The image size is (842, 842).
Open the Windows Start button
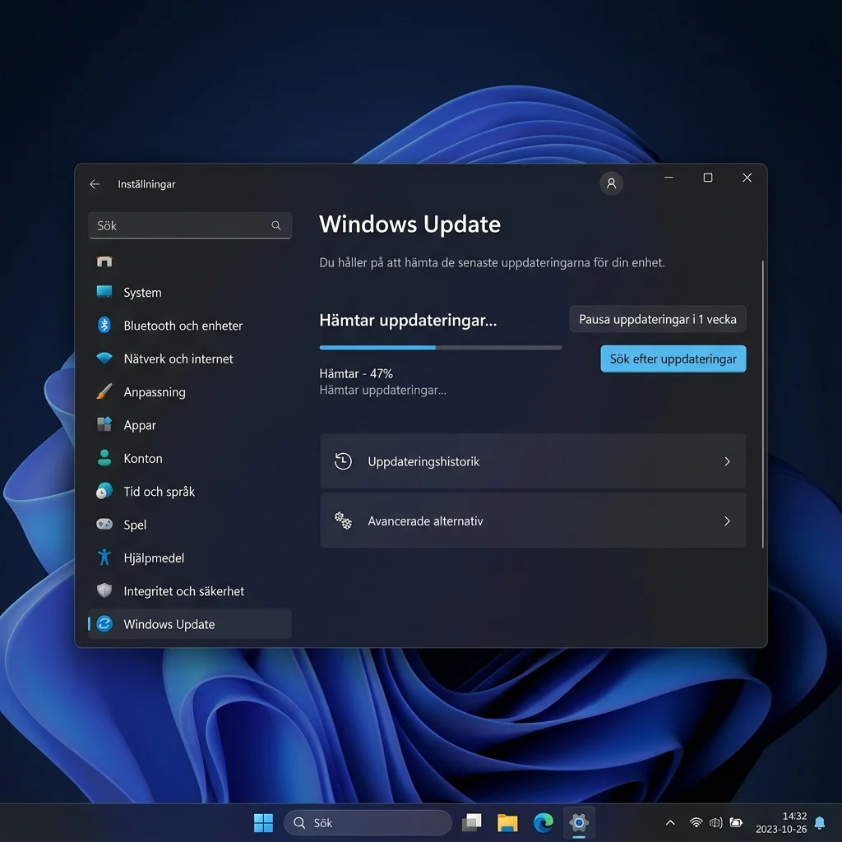pyautogui.click(x=263, y=822)
